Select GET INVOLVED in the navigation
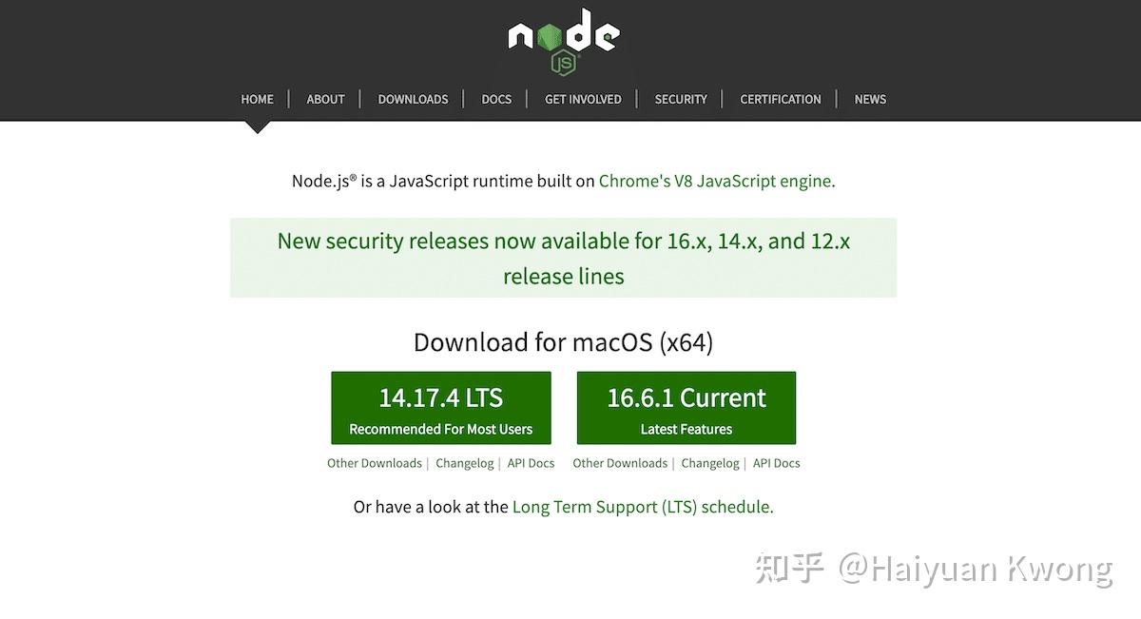Image resolution: width=1141 pixels, height=619 pixels. (x=583, y=99)
